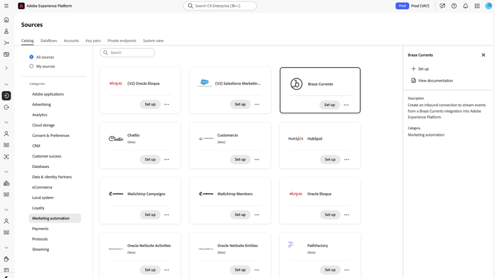This screenshot has height=278, width=495.
Task: Filter by Analytics category
Action: (x=40, y=115)
